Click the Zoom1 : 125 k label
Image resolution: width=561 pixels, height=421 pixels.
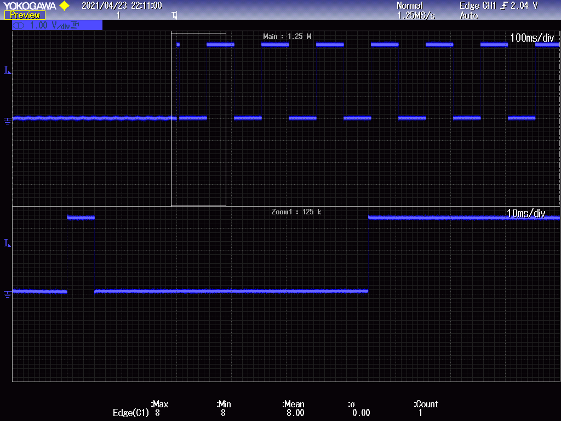296,212
